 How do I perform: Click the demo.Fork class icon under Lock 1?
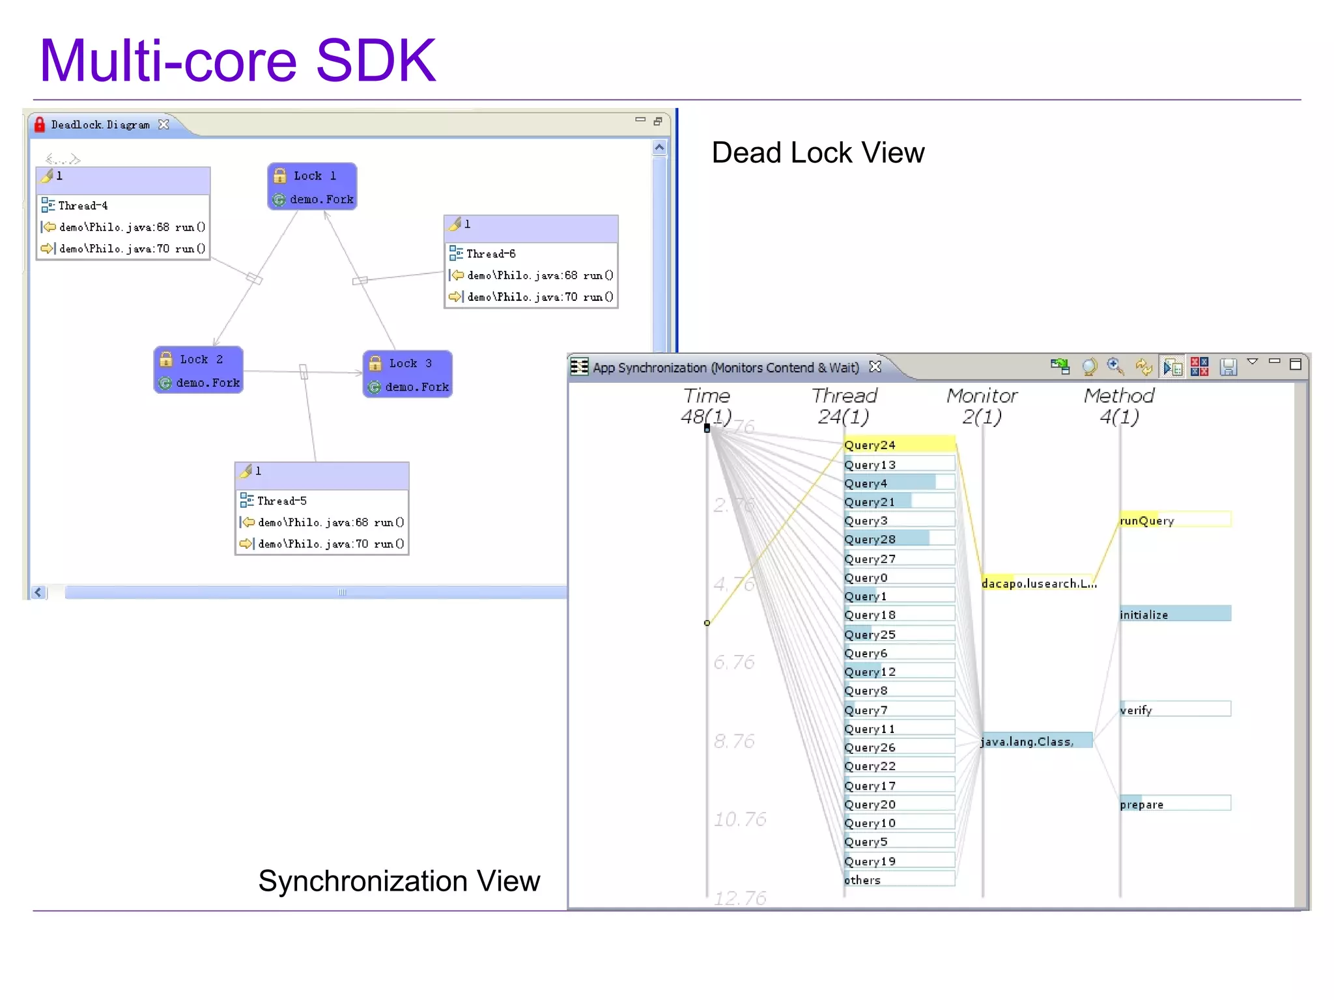(279, 200)
